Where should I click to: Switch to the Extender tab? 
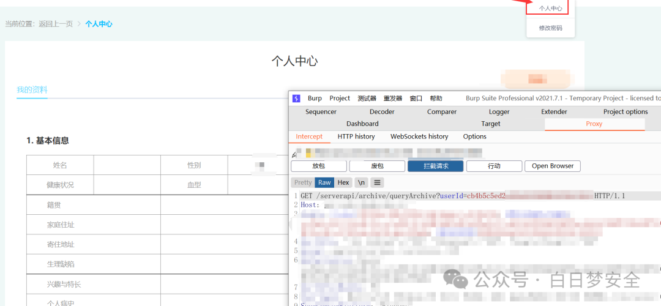[554, 112]
